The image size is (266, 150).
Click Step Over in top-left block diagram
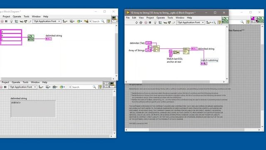click(25, 21)
